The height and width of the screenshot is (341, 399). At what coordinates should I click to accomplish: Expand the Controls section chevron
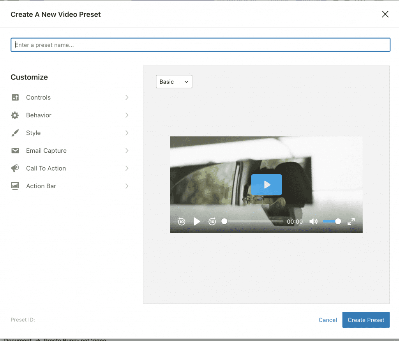(127, 97)
